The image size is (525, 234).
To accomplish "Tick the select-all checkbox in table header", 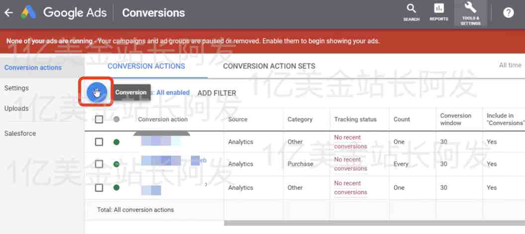I will pyautogui.click(x=99, y=119).
